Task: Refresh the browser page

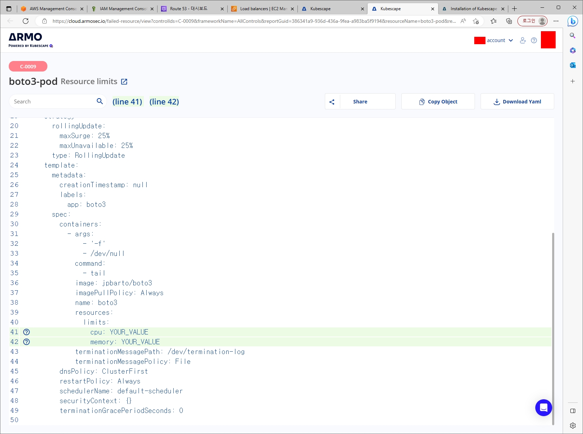Action: click(x=26, y=21)
